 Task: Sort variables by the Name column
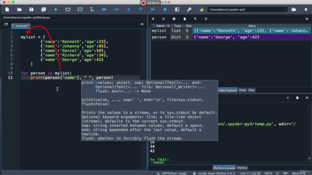[160, 26]
